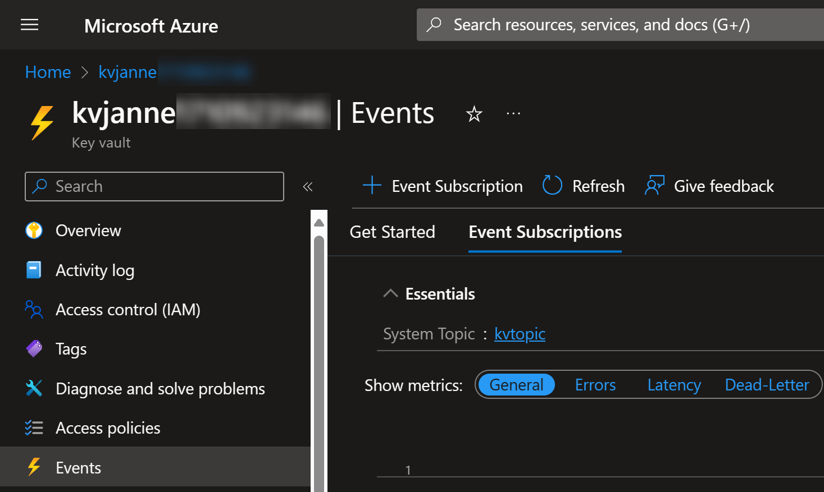Focus the sidebar Search input field
The image size is (824, 492).
pos(154,186)
